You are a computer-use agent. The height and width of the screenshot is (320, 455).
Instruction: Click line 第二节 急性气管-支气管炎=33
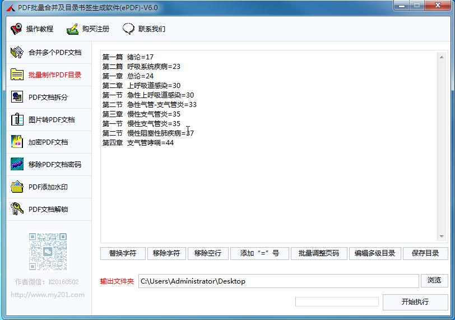coord(150,105)
